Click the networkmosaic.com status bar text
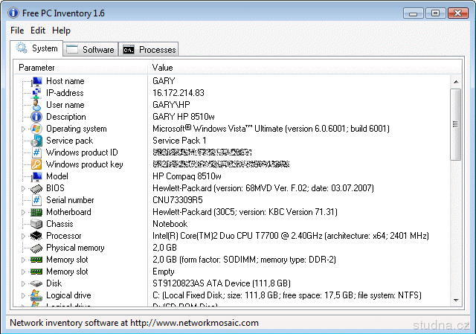Viewport: 476px width, 334px height. click(x=134, y=323)
